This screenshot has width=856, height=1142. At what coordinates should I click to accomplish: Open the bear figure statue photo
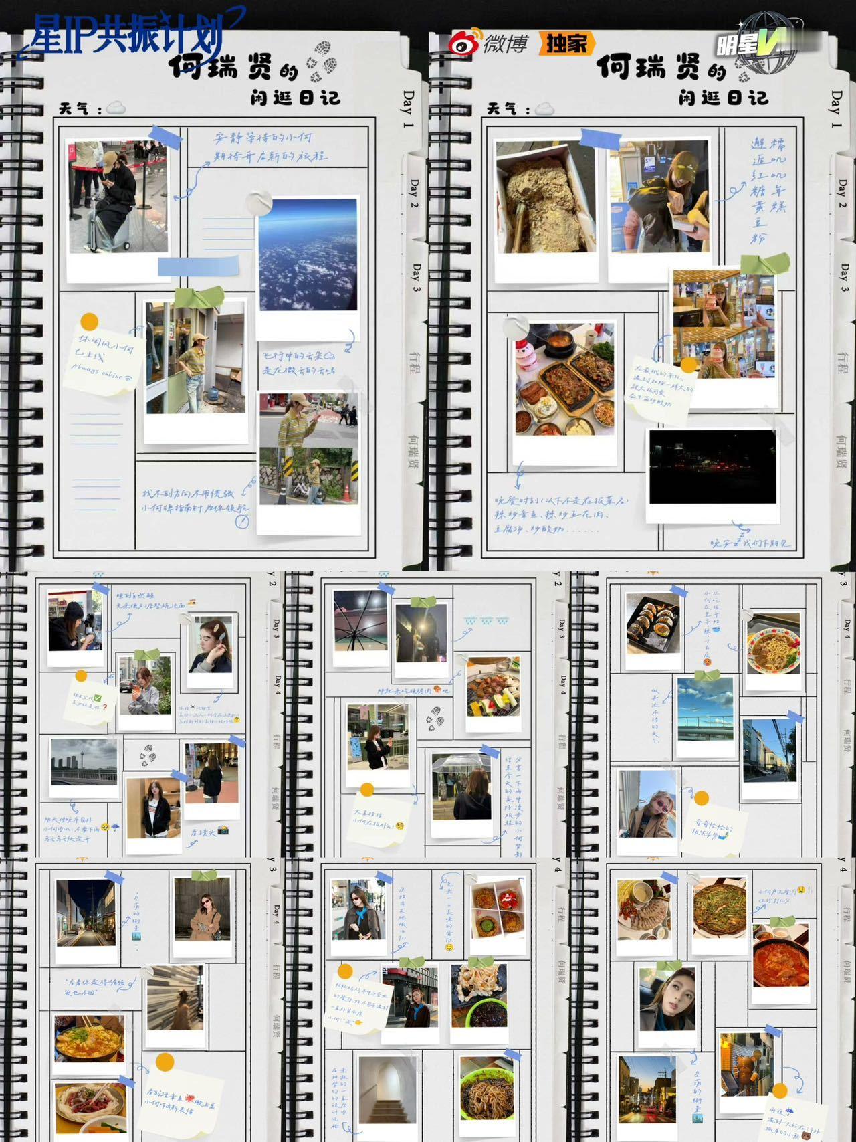click(747, 1074)
